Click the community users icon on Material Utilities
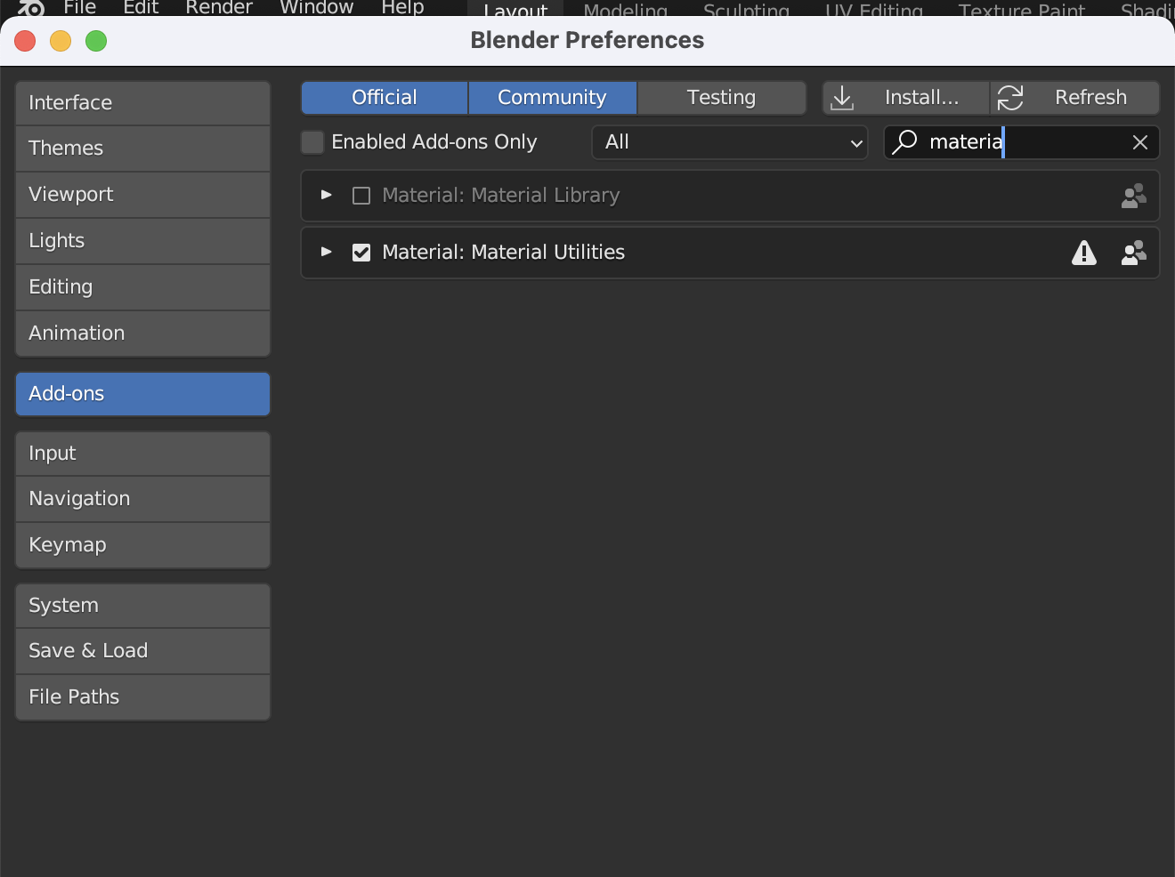 1133,253
